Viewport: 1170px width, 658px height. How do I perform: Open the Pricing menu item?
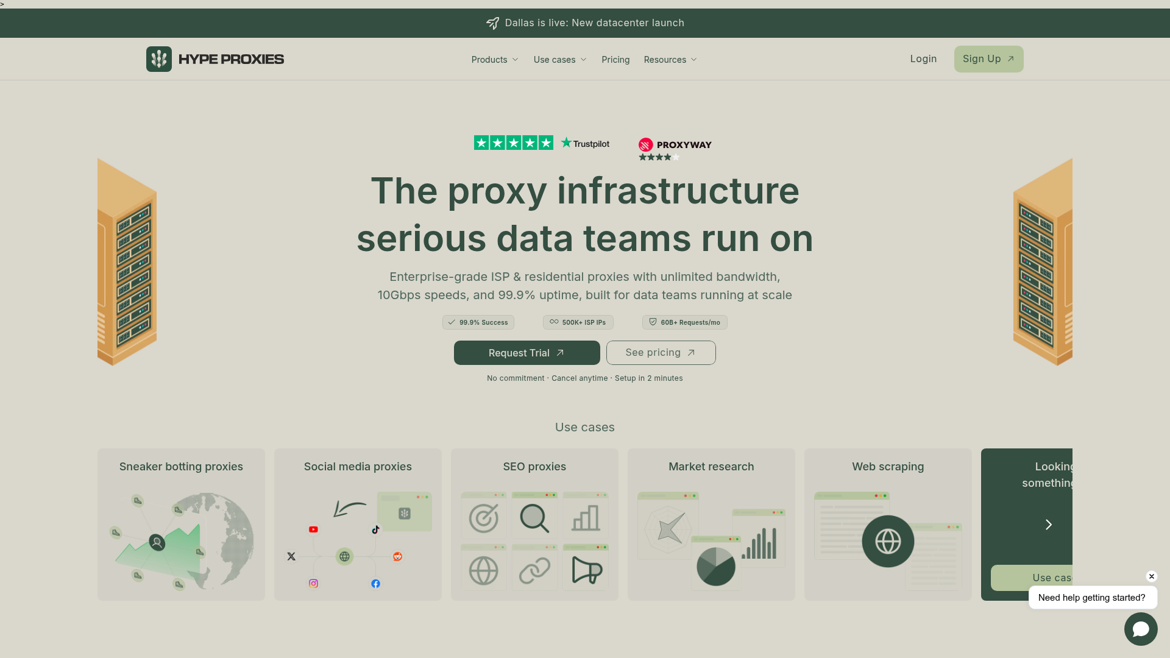pyautogui.click(x=615, y=60)
